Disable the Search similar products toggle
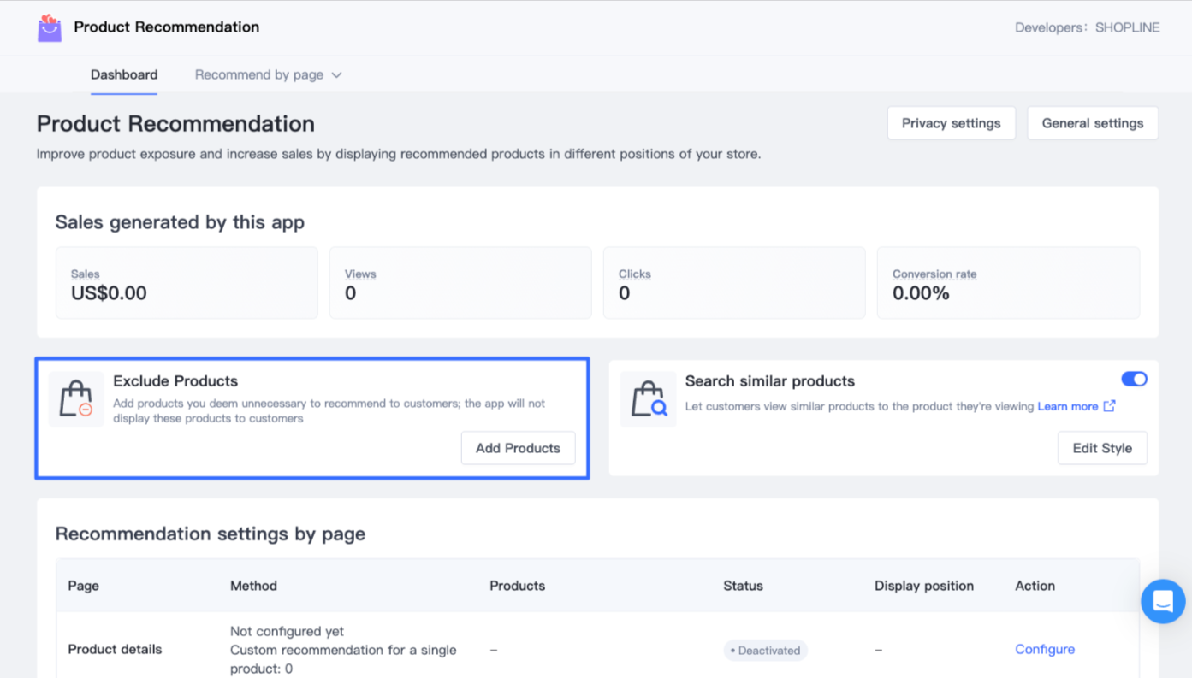 tap(1134, 379)
